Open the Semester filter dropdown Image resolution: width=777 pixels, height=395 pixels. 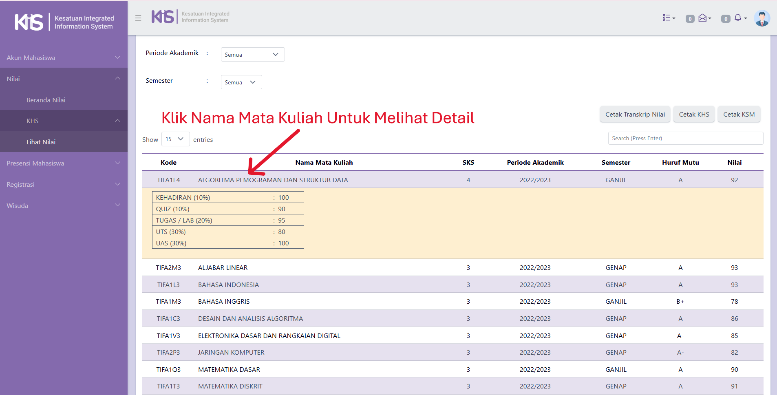click(x=241, y=82)
